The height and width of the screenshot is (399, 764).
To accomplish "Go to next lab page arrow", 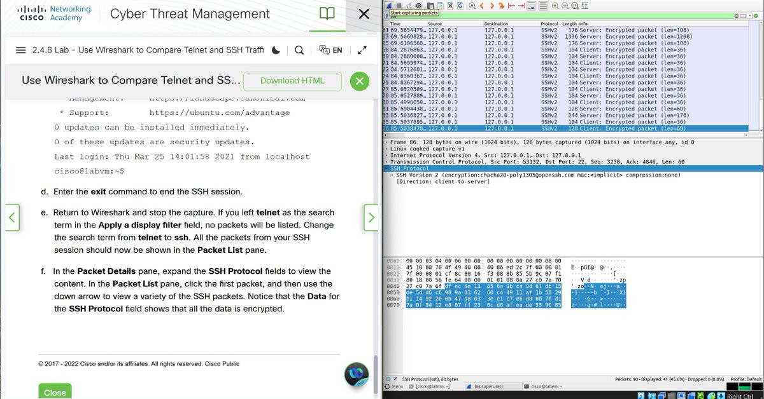I will tap(371, 217).
